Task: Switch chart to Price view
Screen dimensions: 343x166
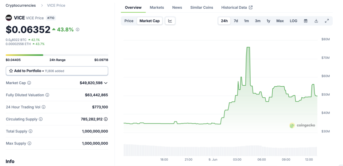Action: coord(129,21)
